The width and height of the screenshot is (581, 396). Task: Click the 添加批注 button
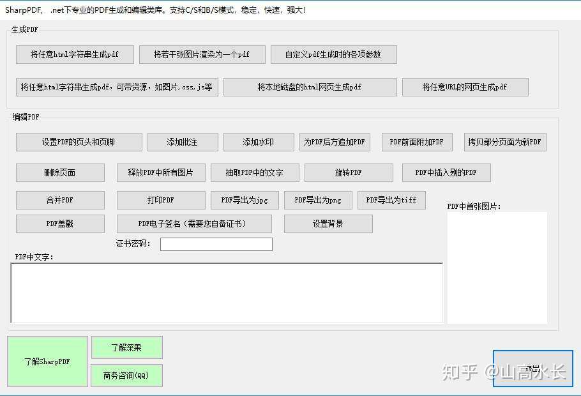tap(183, 142)
